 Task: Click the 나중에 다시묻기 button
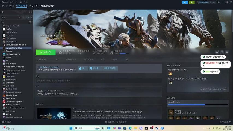(x=110, y=68)
